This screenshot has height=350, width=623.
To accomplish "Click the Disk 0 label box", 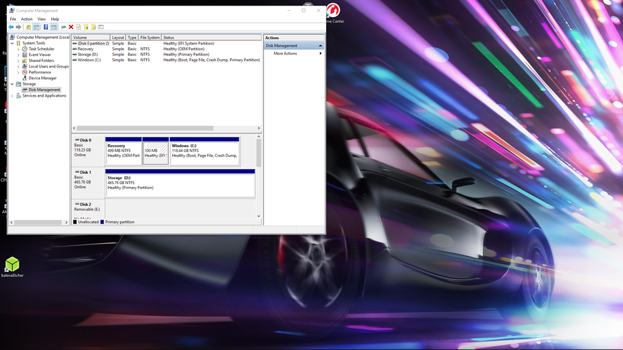I will pos(88,151).
